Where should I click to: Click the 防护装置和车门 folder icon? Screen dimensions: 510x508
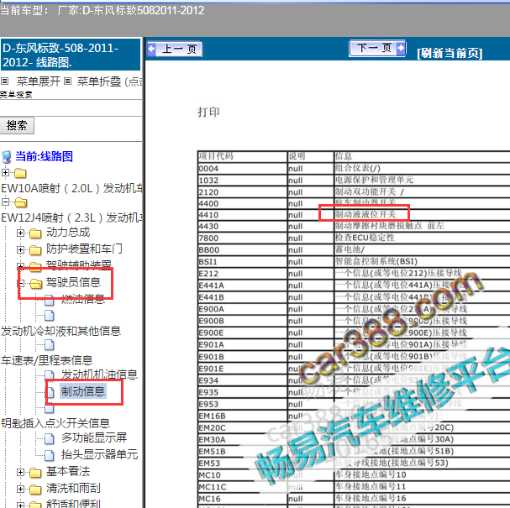click(35, 250)
